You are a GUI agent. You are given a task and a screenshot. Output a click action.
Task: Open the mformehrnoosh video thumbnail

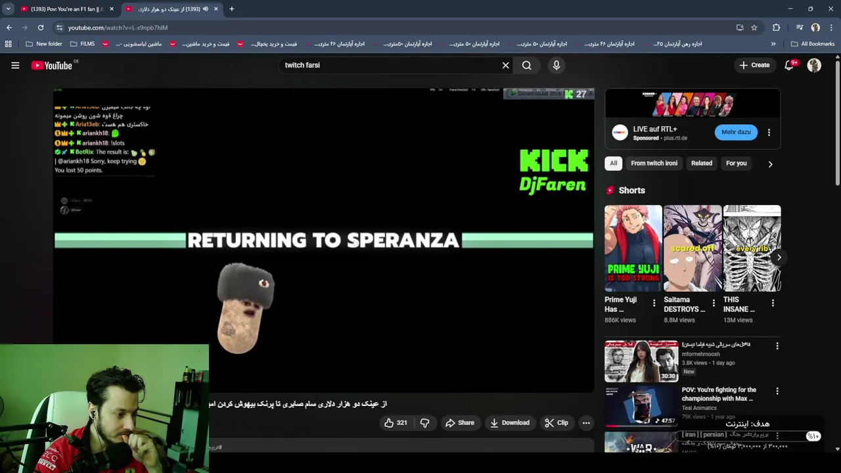point(641,361)
